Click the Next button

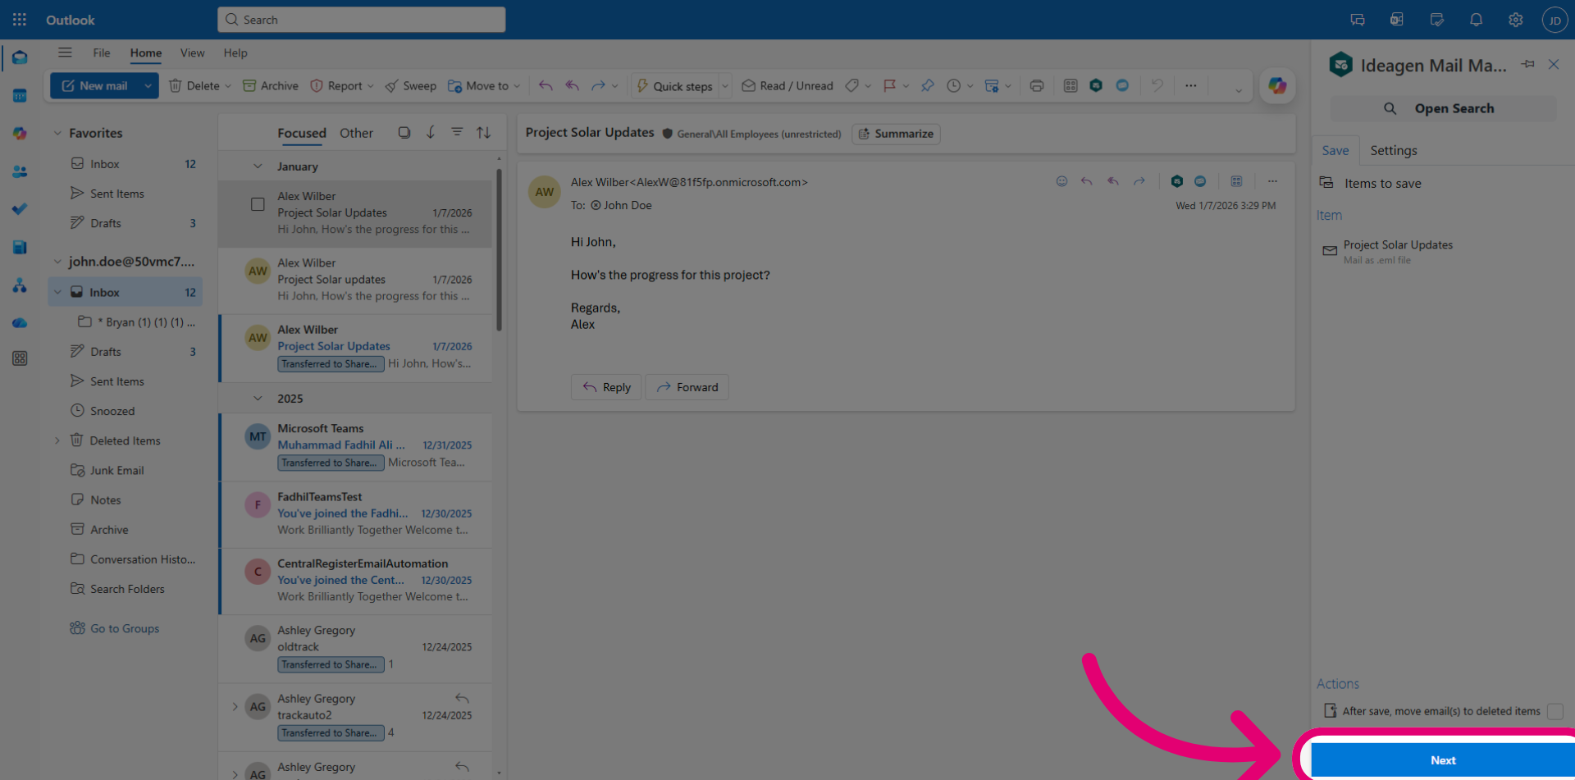(x=1443, y=760)
